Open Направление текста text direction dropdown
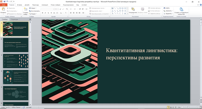Image resolution: width=202 pixels, height=109 pixels. click(x=97, y=8)
